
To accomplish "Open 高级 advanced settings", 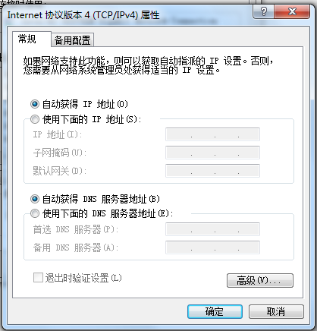I will (x=260, y=280).
